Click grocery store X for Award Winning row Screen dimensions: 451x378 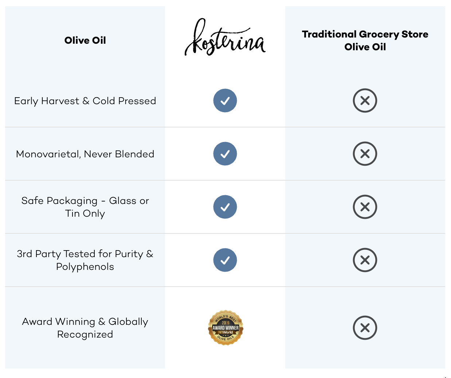tap(365, 328)
